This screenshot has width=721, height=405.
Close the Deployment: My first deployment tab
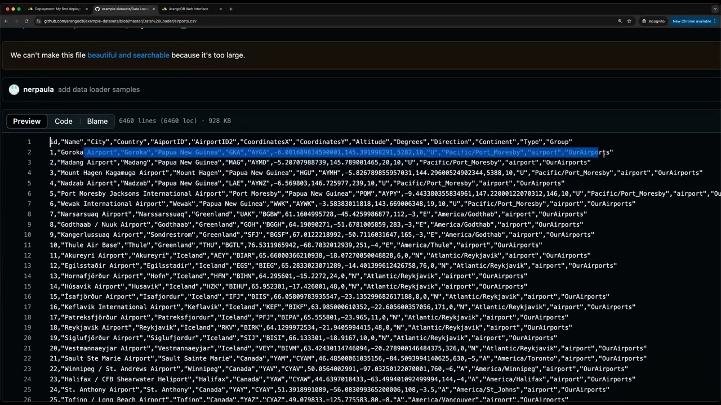point(86,9)
